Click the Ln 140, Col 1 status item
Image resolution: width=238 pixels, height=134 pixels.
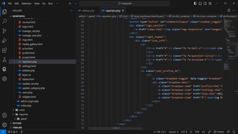(x=160, y=132)
